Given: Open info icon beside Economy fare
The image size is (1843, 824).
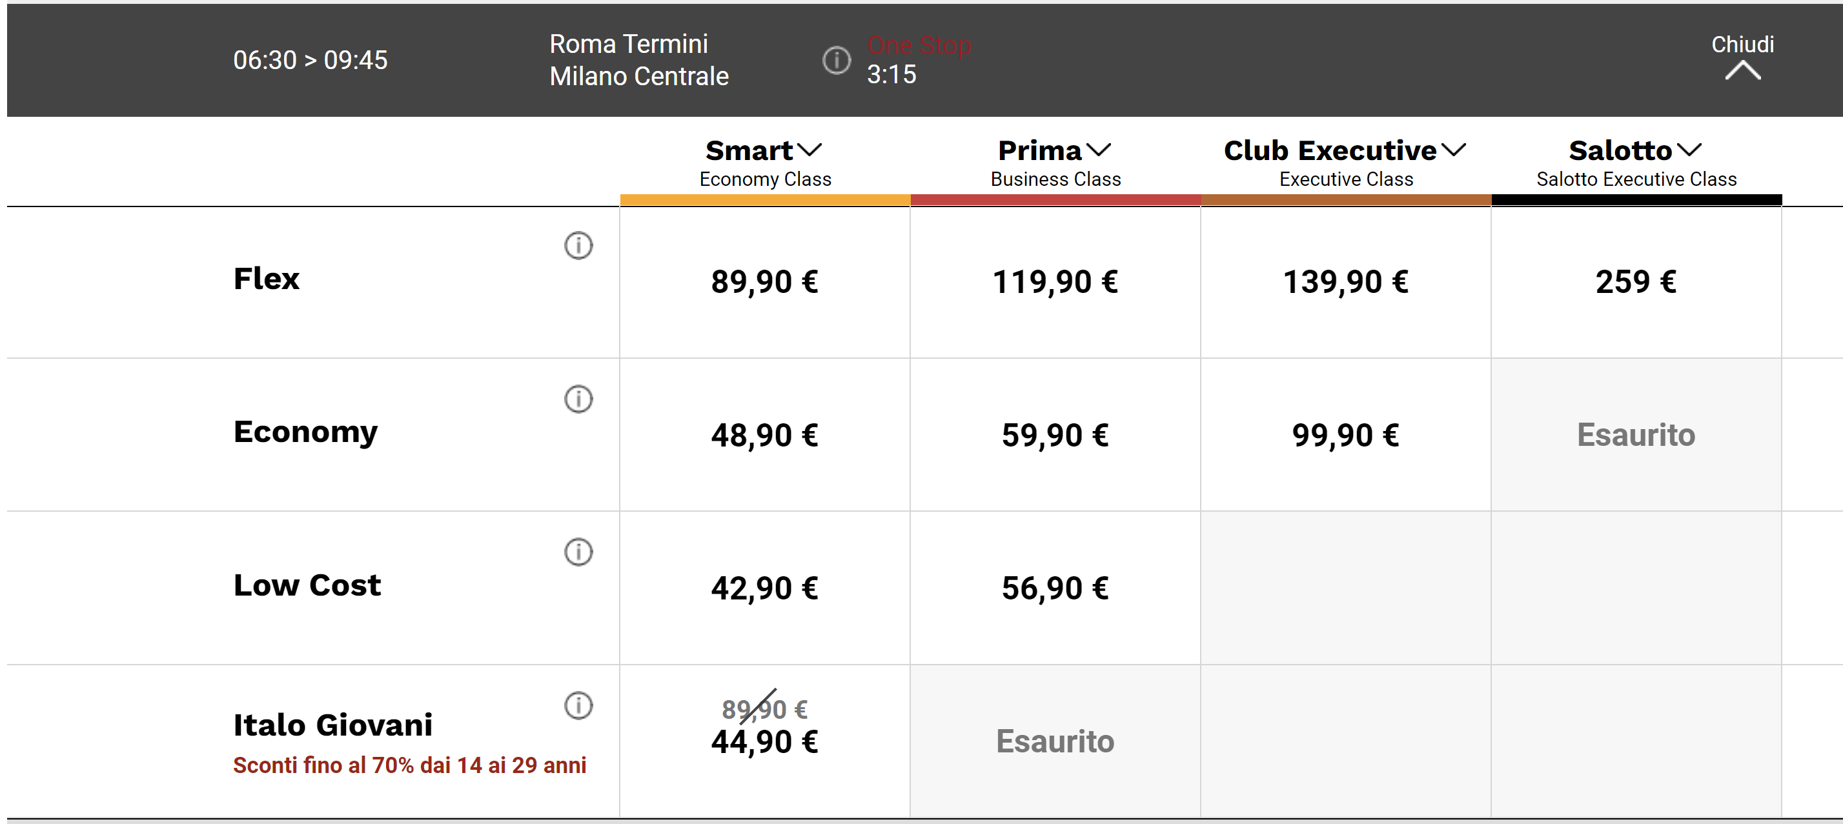Looking at the screenshot, I should point(578,399).
